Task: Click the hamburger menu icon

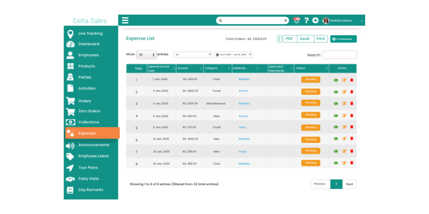Action: pyautogui.click(x=125, y=21)
